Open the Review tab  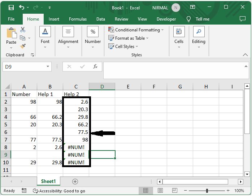click(x=121, y=19)
